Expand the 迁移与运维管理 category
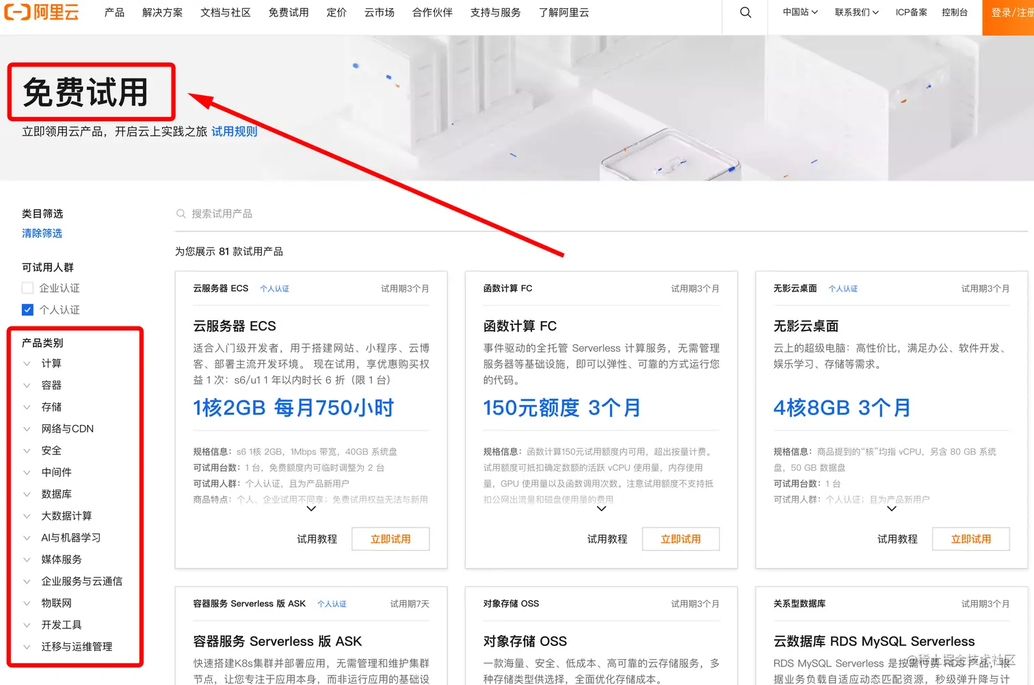The width and height of the screenshot is (1034, 685). [x=27, y=647]
